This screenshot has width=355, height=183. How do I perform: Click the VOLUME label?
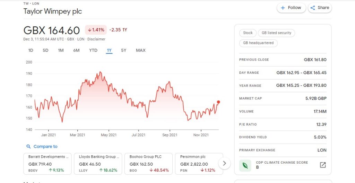(246, 111)
